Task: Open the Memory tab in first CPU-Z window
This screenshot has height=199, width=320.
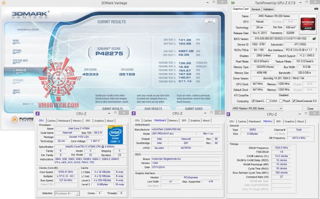Action: [x=77, y=121]
